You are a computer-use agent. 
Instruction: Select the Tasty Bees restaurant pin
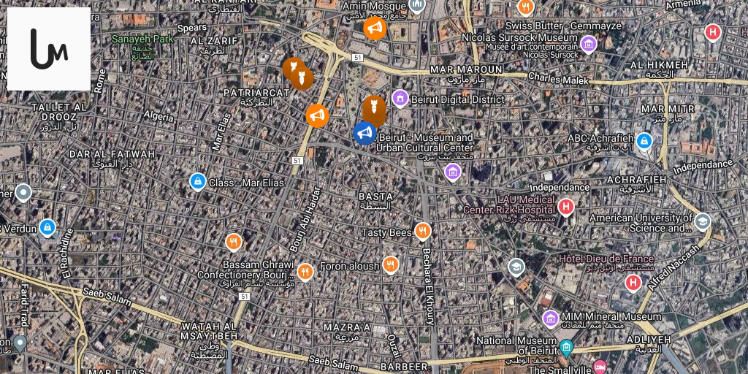[x=422, y=232]
